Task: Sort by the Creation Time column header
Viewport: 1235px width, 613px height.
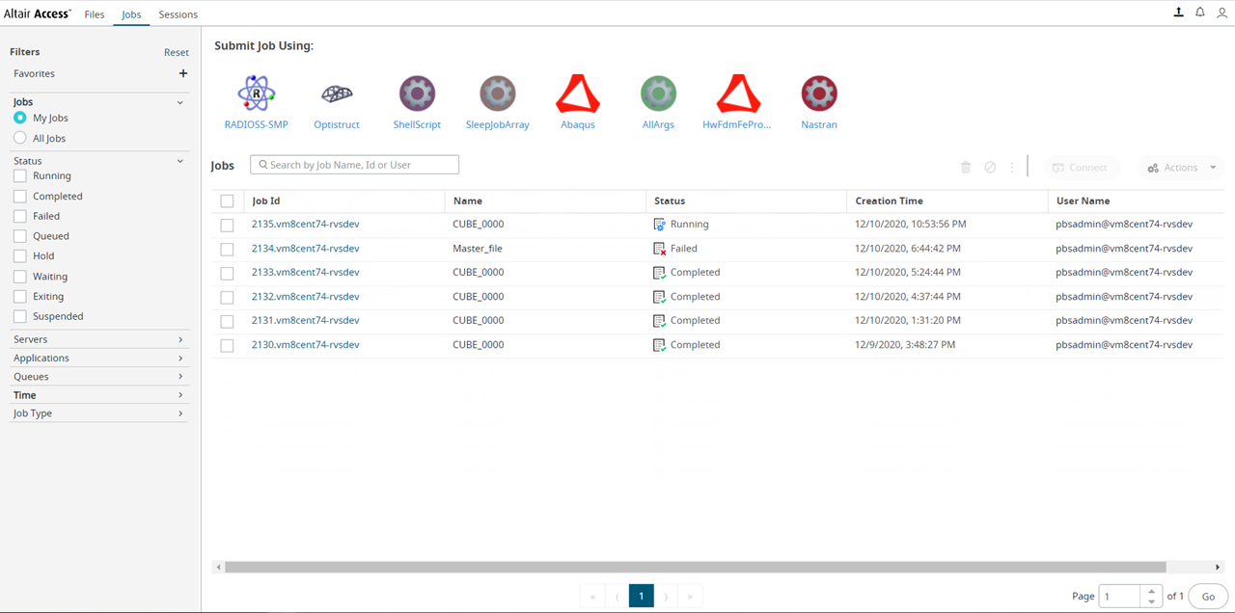Action: point(889,201)
